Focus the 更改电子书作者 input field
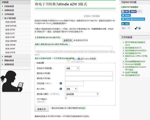This screenshot has height=120, width=150. 89,79
